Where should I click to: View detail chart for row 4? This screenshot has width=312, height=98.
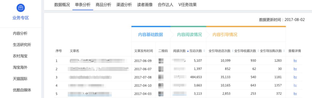[x=295, y=85]
